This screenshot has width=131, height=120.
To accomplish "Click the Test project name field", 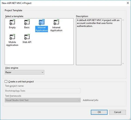I will pos(43,91).
